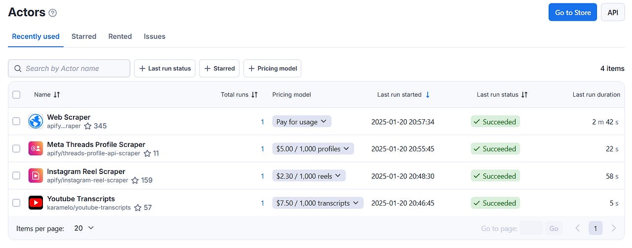Click the help icon beside Actors title

click(53, 13)
